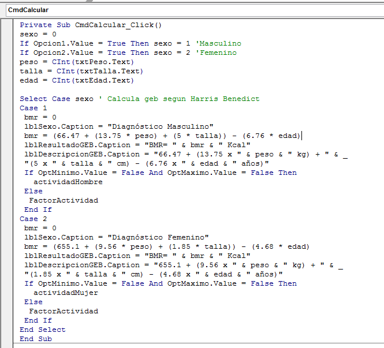Click the Private Sub CmdCalcular_Click() line
Image resolution: width=384 pixels, height=348 pixels.
point(91,25)
